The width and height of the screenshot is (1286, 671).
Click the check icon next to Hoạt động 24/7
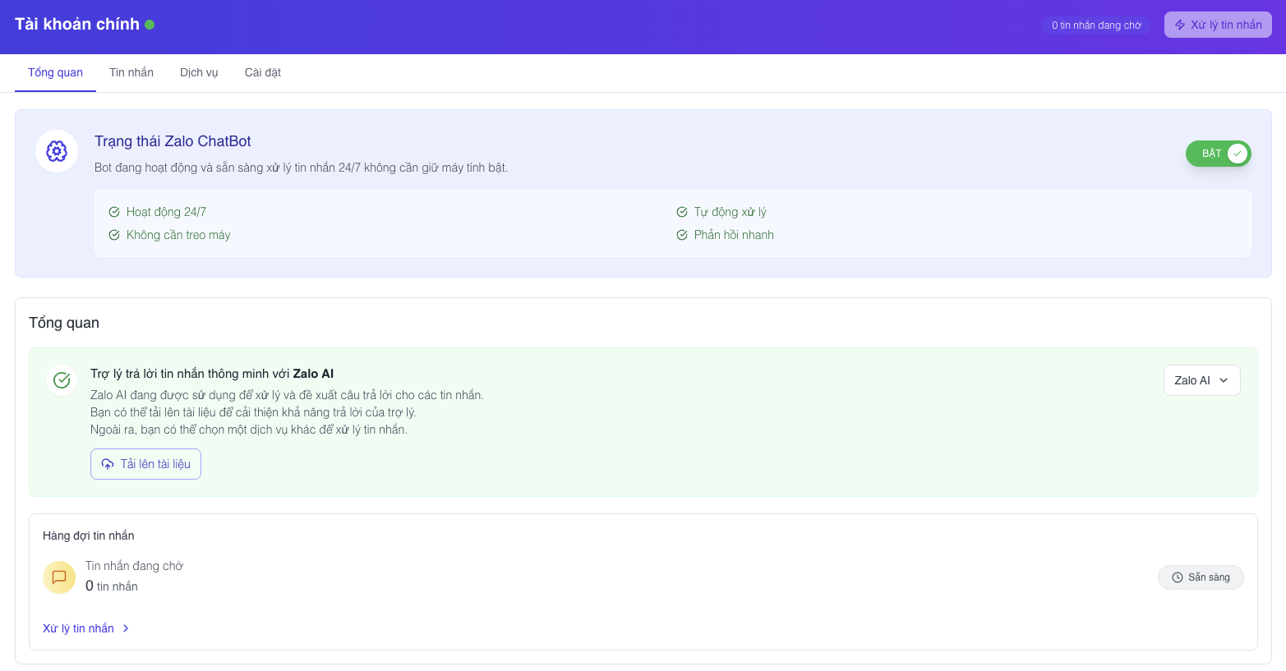click(114, 212)
